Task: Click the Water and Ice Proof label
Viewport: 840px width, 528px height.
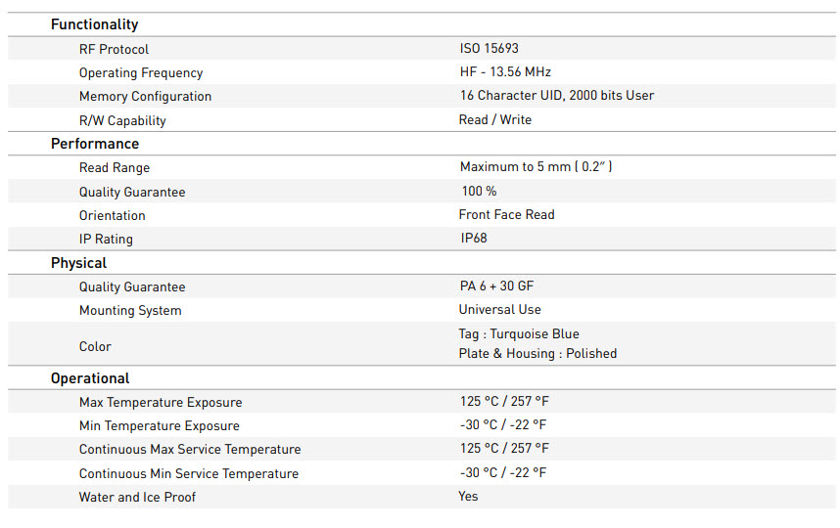Action: click(x=137, y=497)
